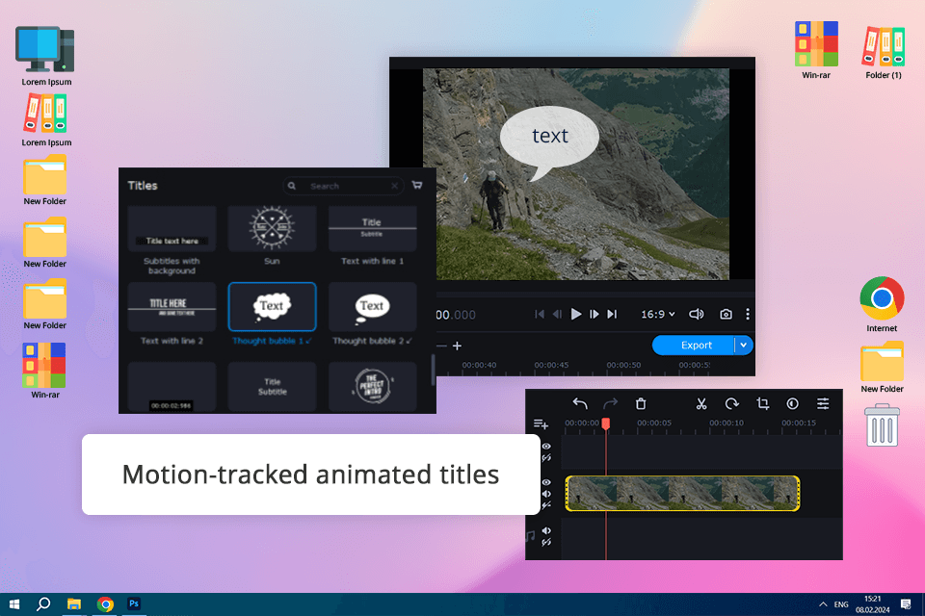This screenshot has width=925, height=616.
Task: Click 00:00:10 on the timeline ruler
Action: point(727,423)
